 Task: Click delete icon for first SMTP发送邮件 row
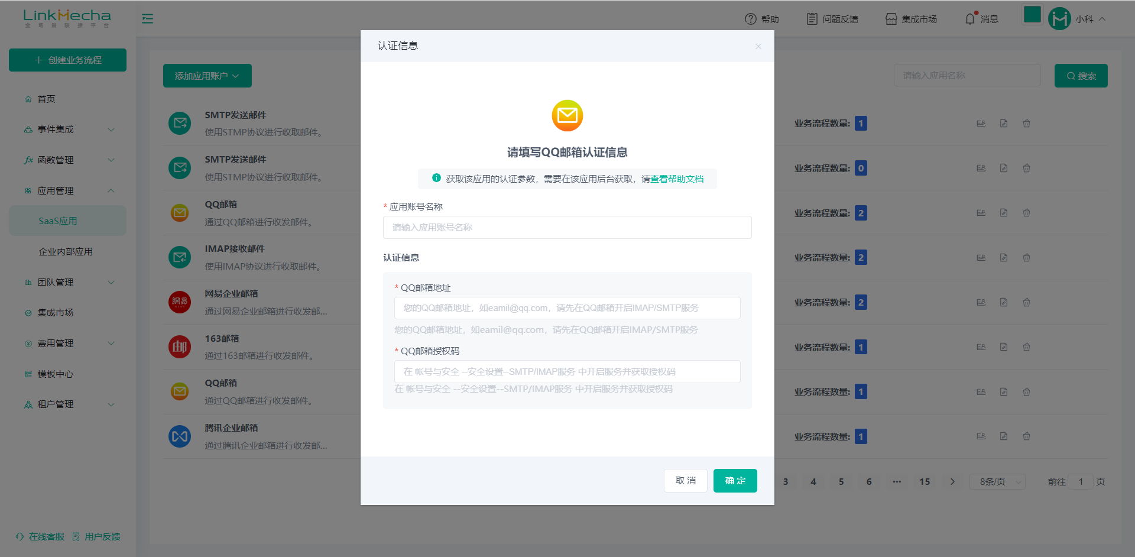click(x=1027, y=124)
